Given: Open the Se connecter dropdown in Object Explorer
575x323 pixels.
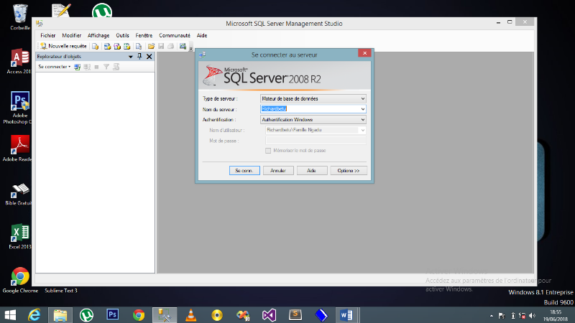Looking at the screenshot, I should pyautogui.click(x=55, y=67).
